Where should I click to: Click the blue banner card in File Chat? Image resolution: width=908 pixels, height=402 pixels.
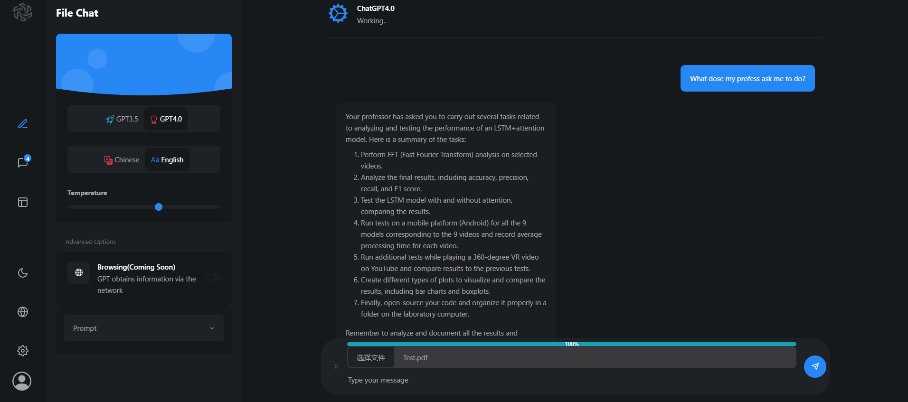144,64
